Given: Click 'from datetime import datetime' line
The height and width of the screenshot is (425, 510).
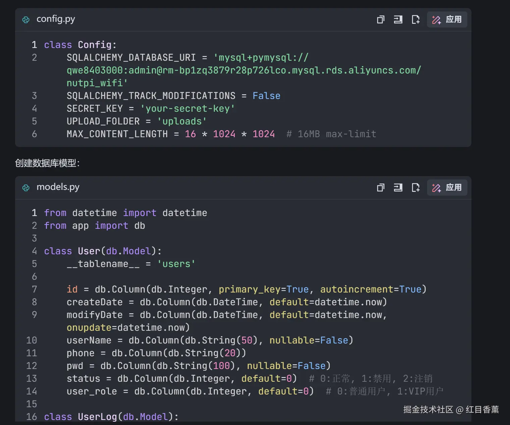Looking at the screenshot, I should coord(125,213).
